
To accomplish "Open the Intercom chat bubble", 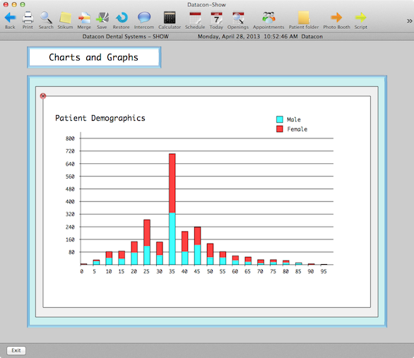I will click(144, 18).
